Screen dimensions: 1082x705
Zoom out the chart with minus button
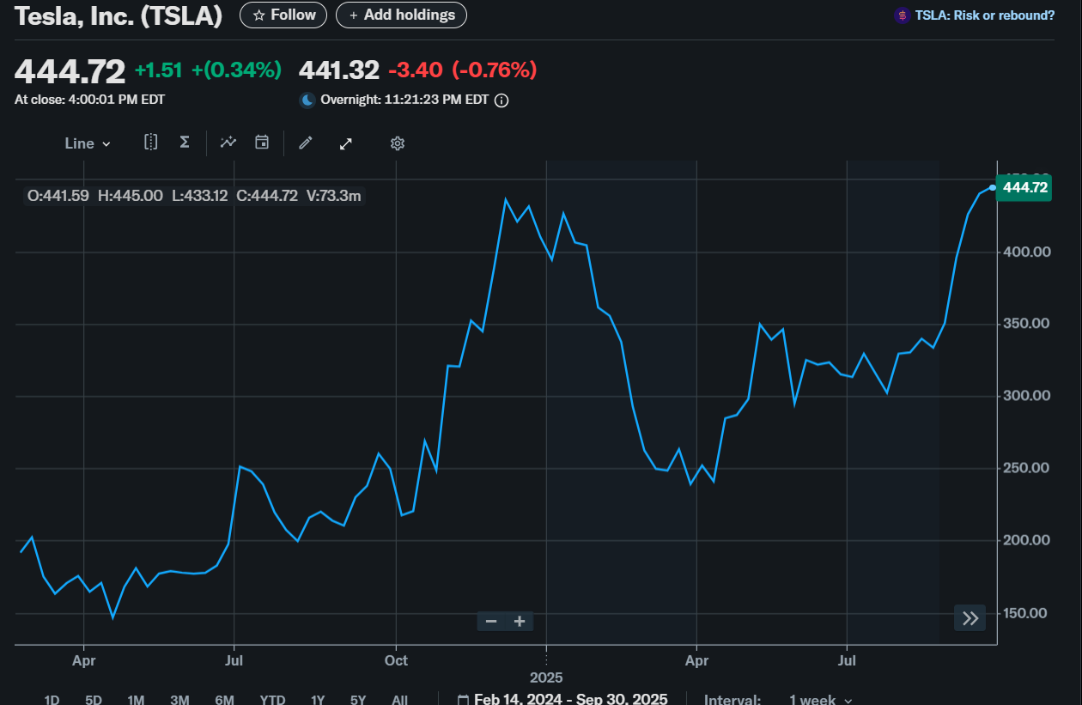pyautogui.click(x=491, y=621)
